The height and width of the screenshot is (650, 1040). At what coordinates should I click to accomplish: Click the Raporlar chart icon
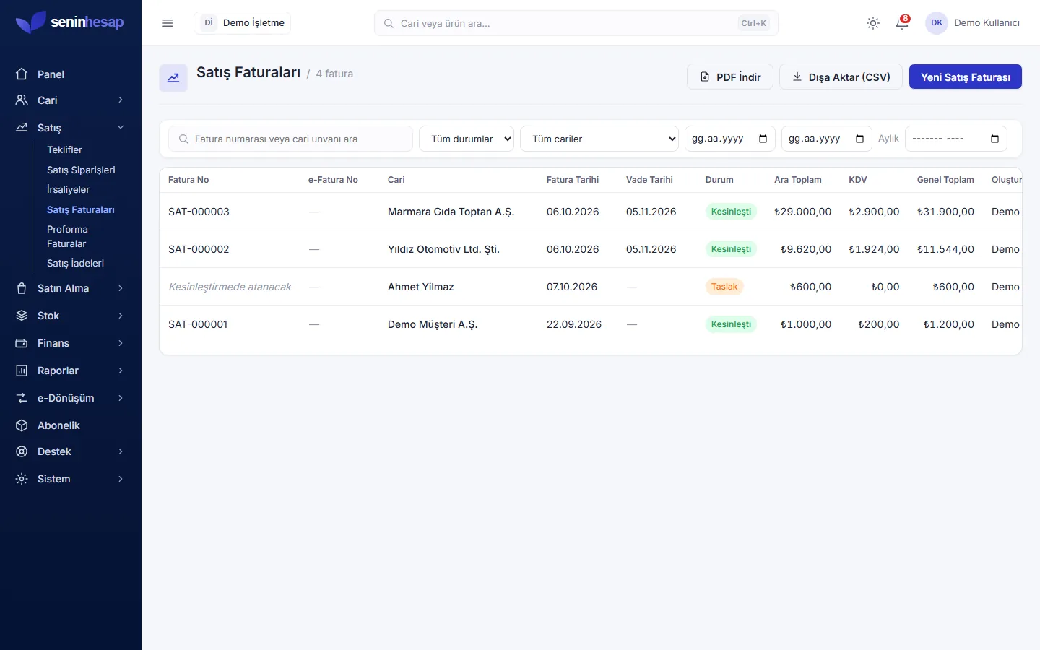22,370
